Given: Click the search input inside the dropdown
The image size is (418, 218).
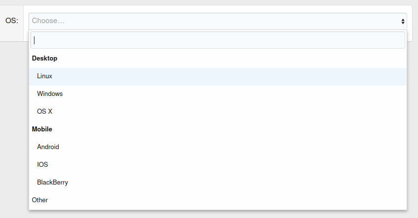Looking at the screenshot, I should pos(217,40).
